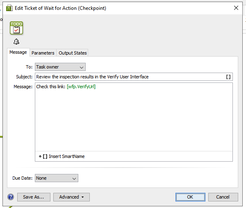Select the [wfp.VerifyUrl] SmartName in the message
Image resolution: width=246 pixels, height=208 pixels.
tap(81, 87)
